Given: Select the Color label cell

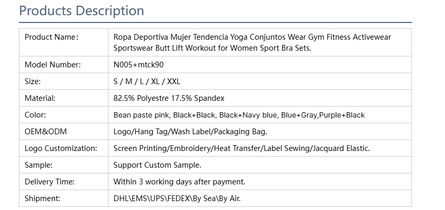Looking at the screenshot, I should pos(63,115).
